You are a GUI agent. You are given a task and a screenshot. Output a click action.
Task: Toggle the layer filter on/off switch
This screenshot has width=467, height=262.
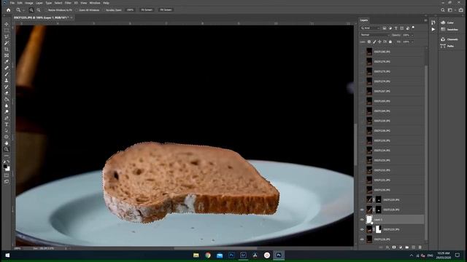(x=413, y=28)
